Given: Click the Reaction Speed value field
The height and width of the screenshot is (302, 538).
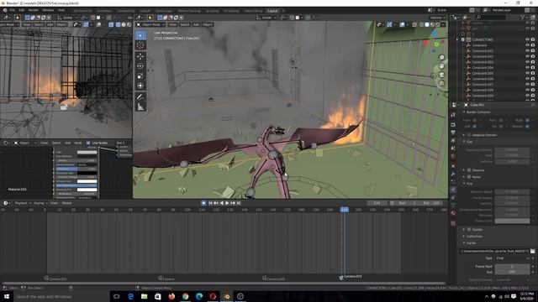Looking at the screenshot, I should (512, 192).
